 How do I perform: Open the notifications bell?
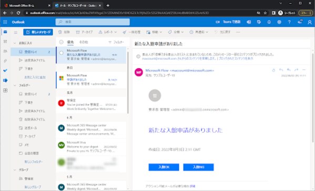(x=269, y=22)
